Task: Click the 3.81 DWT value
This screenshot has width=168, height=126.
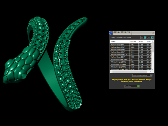Action: 141,57
